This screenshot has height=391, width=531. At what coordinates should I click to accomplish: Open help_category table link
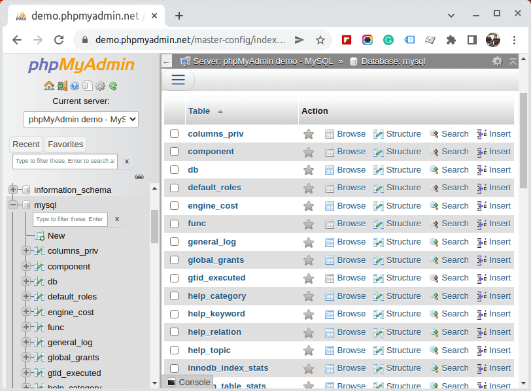click(216, 296)
